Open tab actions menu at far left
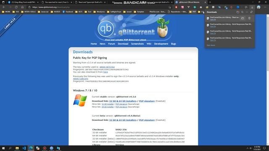The height and width of the screenshot is (151, 269). pyautogui.click(x=3, y=2)
